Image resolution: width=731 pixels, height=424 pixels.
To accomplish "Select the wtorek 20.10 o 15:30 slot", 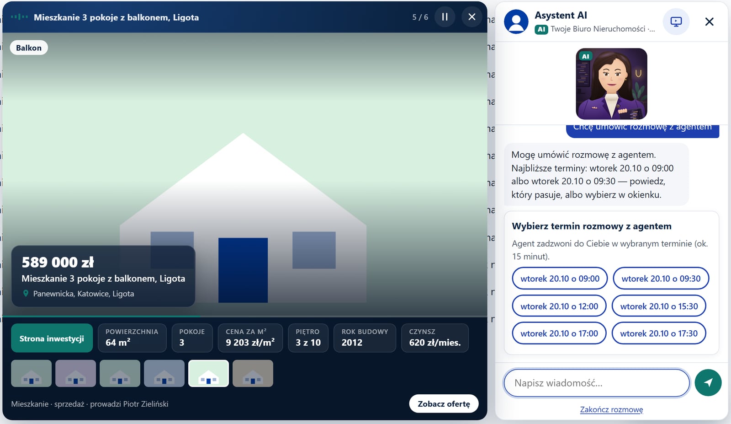I will click(x=659, y=306).
